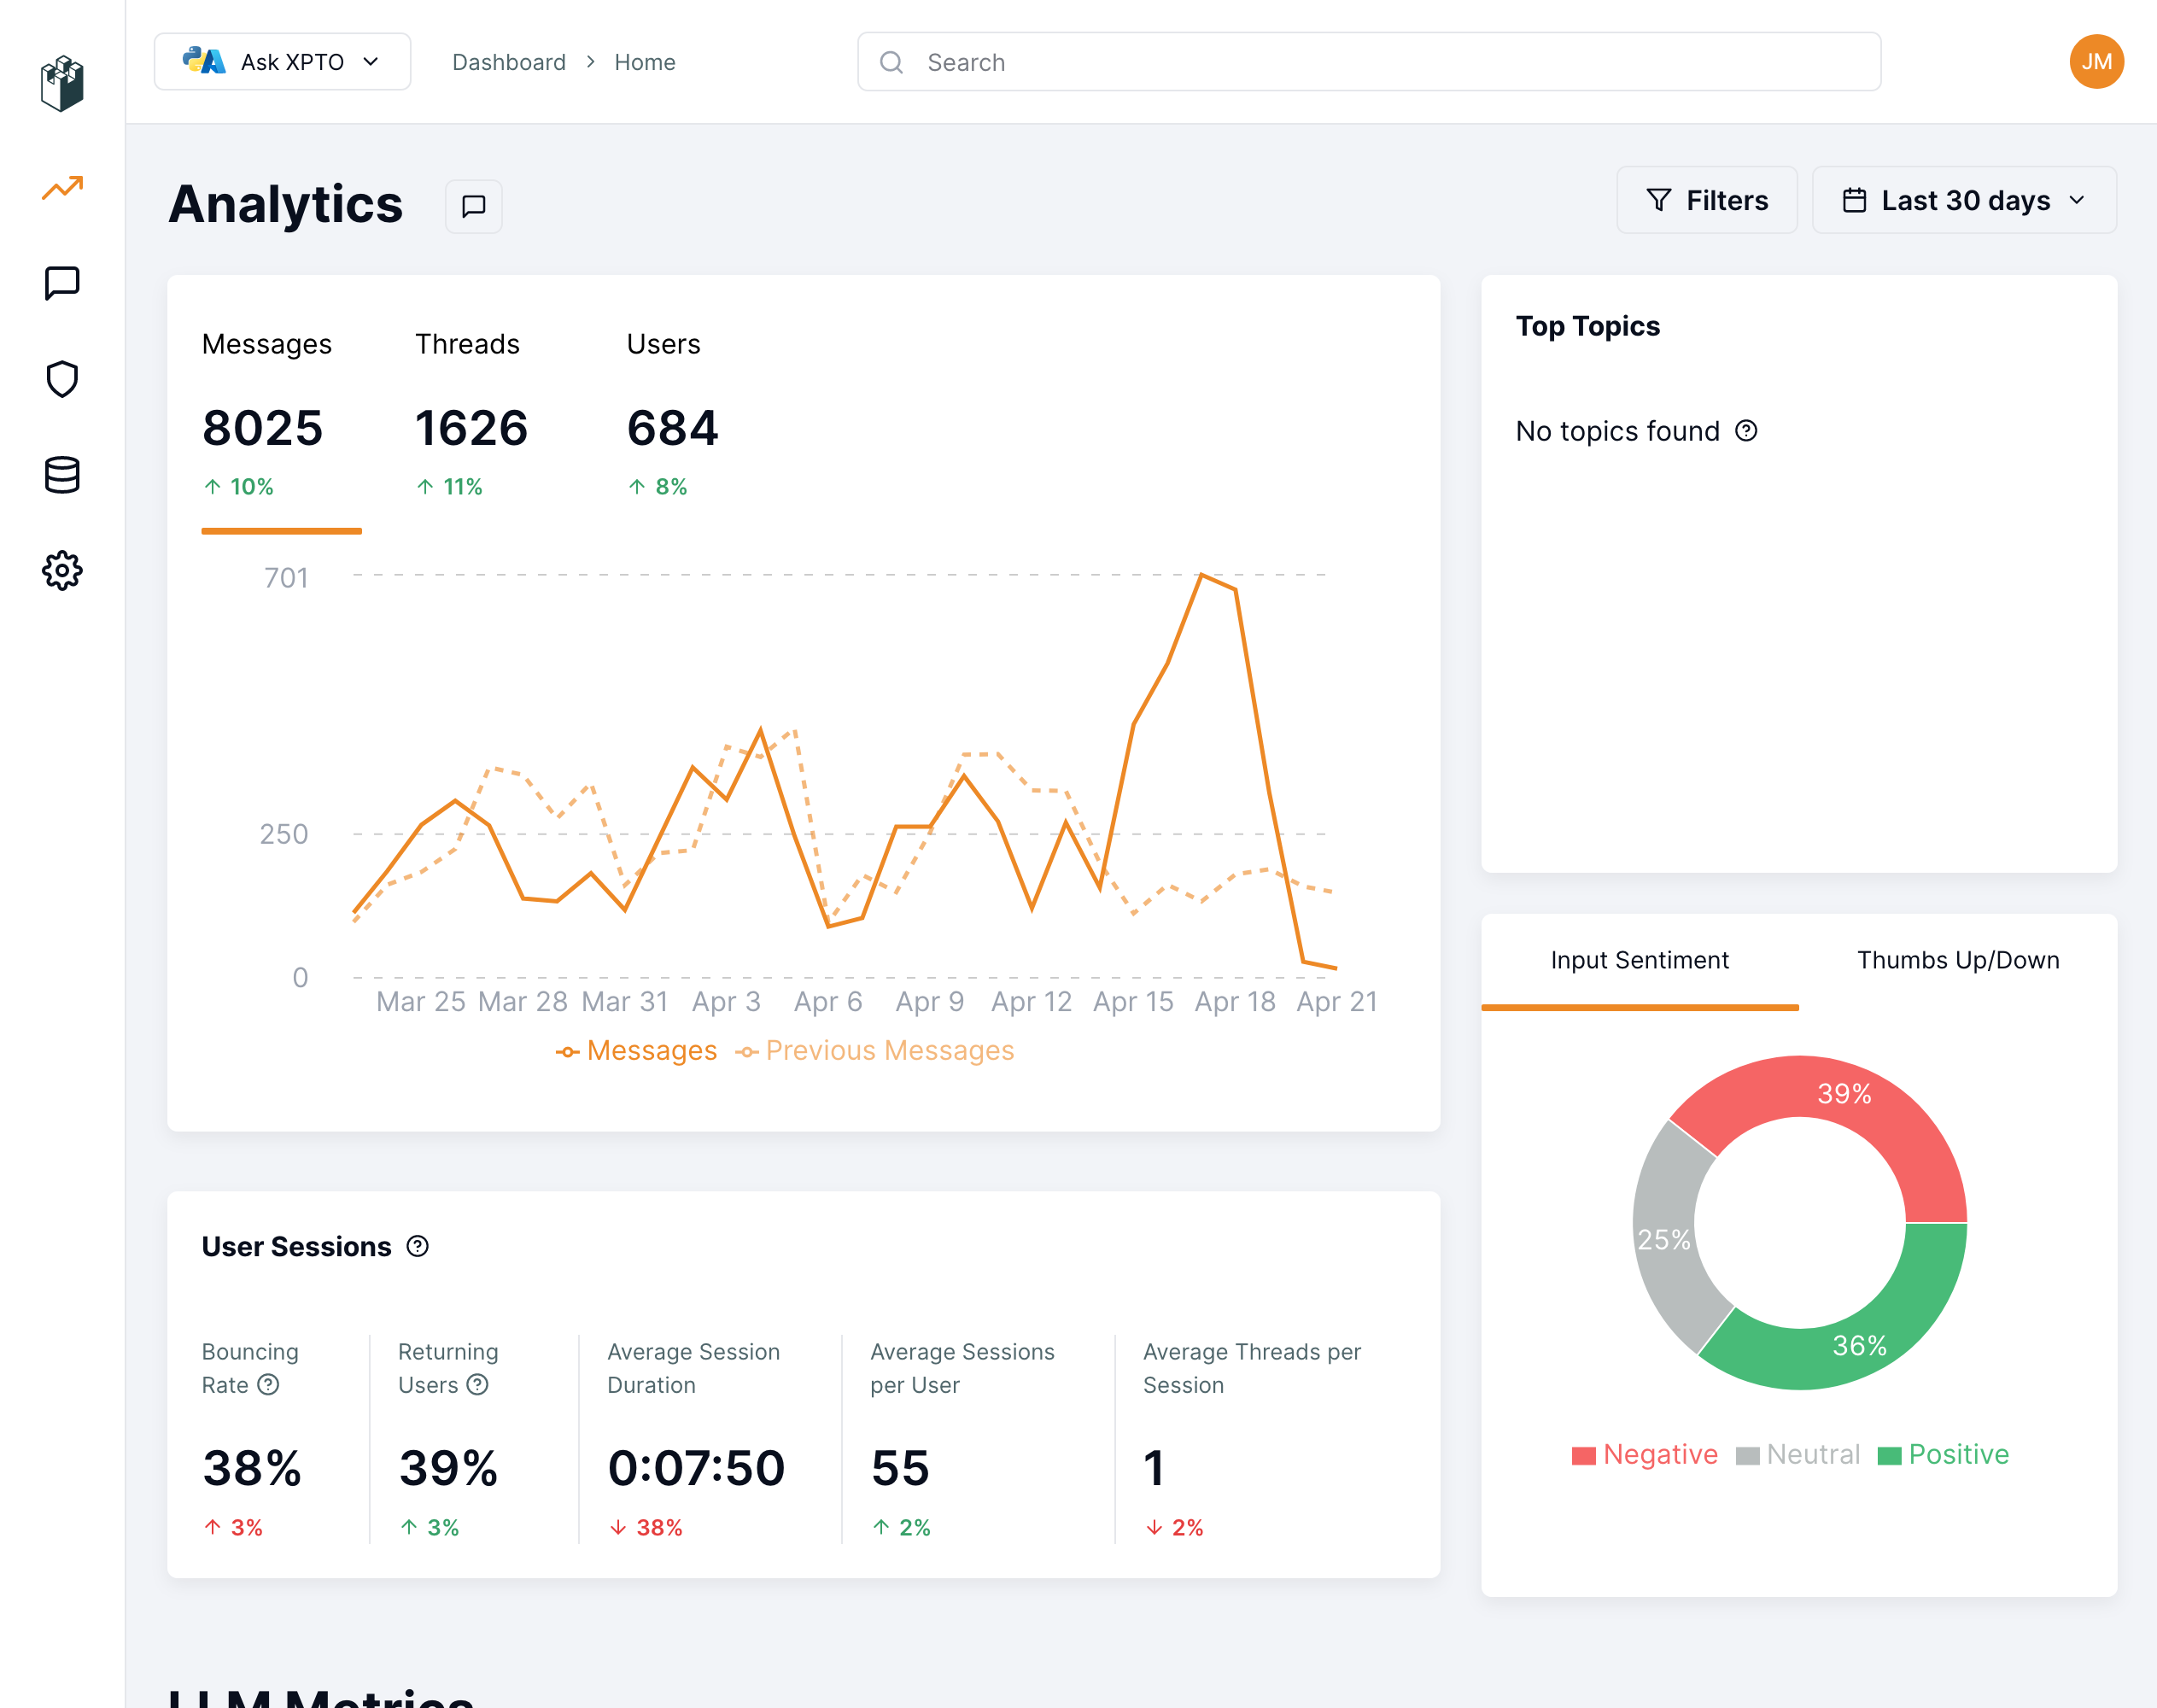Click the search magnifier icon
The width and height of the screenshot is (2157, 1708).
891,62
